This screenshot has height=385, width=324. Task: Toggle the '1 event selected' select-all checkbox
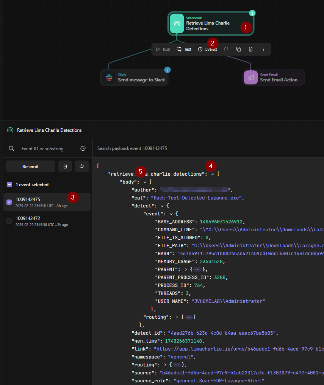9,184
